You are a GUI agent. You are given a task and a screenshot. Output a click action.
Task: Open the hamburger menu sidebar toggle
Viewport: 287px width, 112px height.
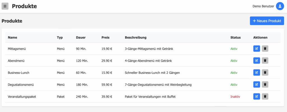click(x=5, y=6)
